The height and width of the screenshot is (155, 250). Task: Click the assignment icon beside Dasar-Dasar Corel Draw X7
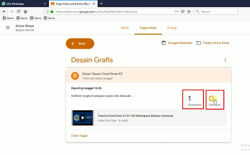coord(75,76)
